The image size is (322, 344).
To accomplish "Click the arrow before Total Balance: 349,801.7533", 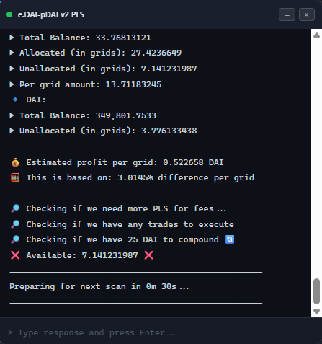I will click(12, 115).
